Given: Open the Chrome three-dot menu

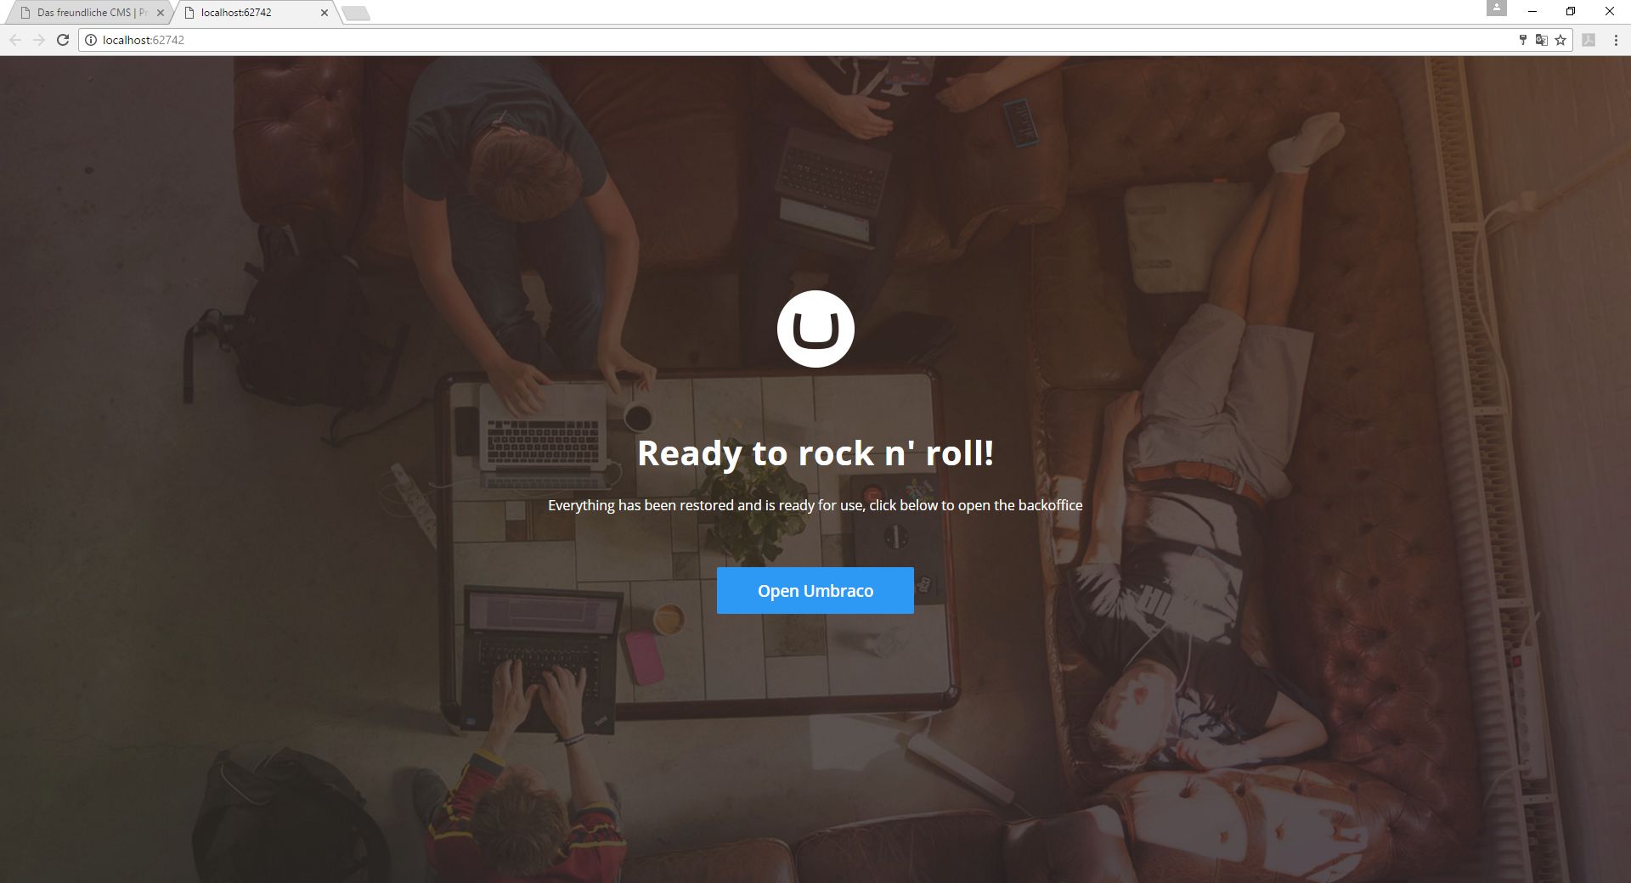Looking at the screenshot, I should click(x=1616, y=40).
